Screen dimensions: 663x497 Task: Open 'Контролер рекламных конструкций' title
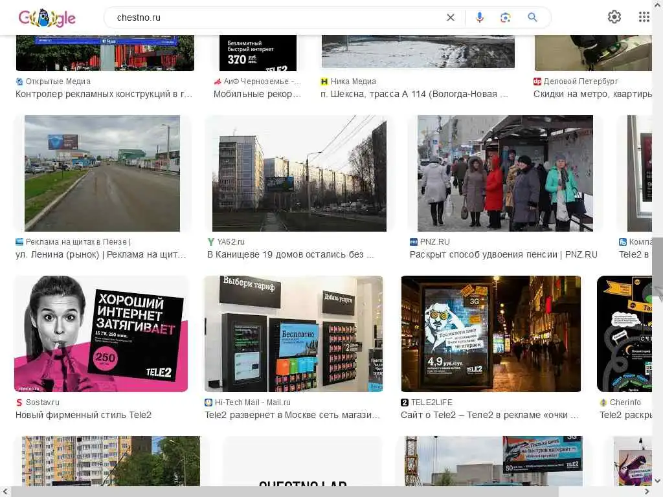tap(104, 94)
